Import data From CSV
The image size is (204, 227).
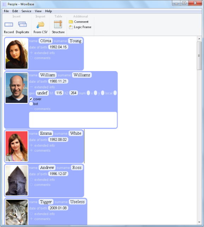41,27
